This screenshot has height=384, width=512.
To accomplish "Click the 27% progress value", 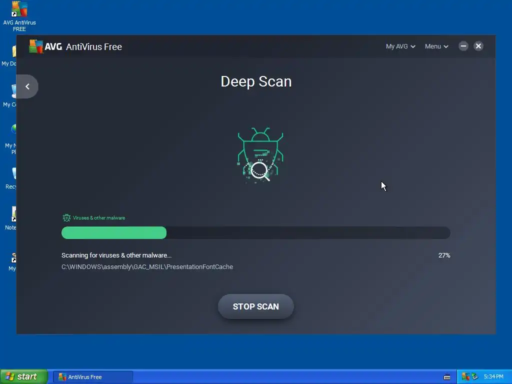I will pos(444,255).
